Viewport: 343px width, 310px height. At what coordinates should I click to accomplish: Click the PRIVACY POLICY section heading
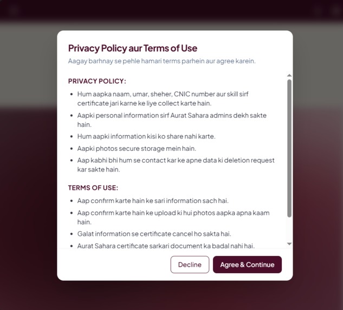pos(97,81)
